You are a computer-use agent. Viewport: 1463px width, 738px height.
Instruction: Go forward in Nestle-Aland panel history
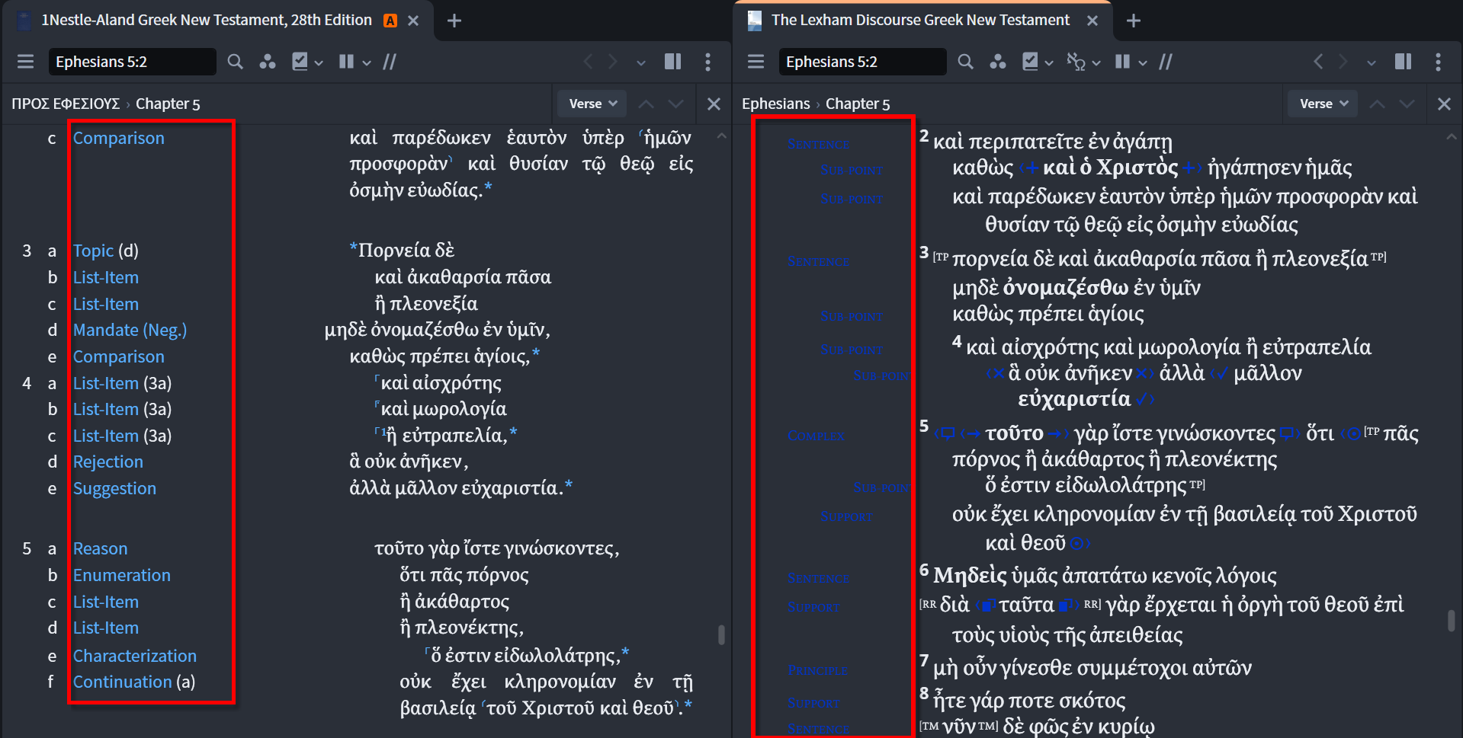pos(613,62)
